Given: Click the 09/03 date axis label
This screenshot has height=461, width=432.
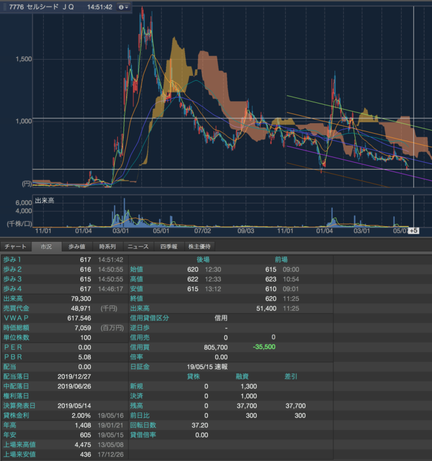Looking at the screenshot, I should tap(246, 230).
